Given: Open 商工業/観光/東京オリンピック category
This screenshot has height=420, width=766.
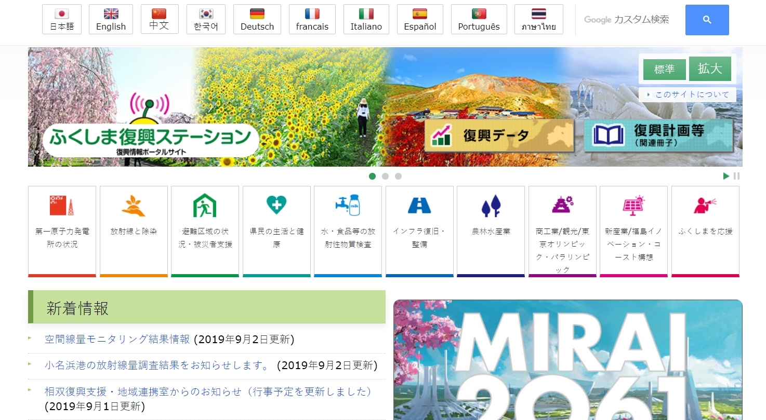Looking at the screenshot, I should click(562, 232).
